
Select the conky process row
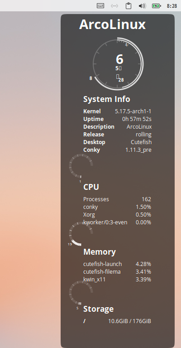tap(117, 207)
